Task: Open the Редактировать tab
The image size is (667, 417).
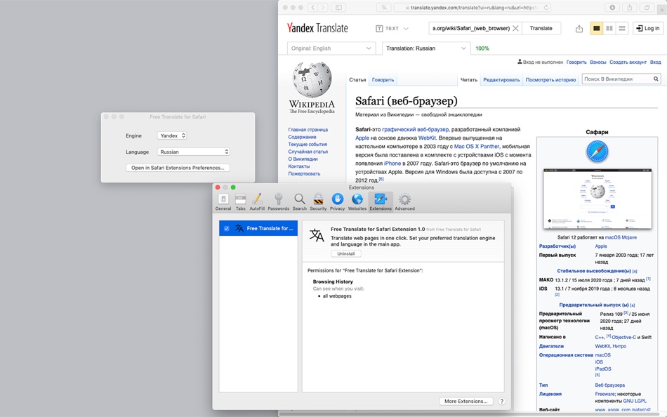Action: (x=501, y=79)
